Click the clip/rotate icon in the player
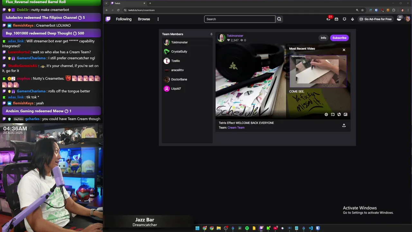The height and width of the screenshot is (232, 412). click(339, 114)
